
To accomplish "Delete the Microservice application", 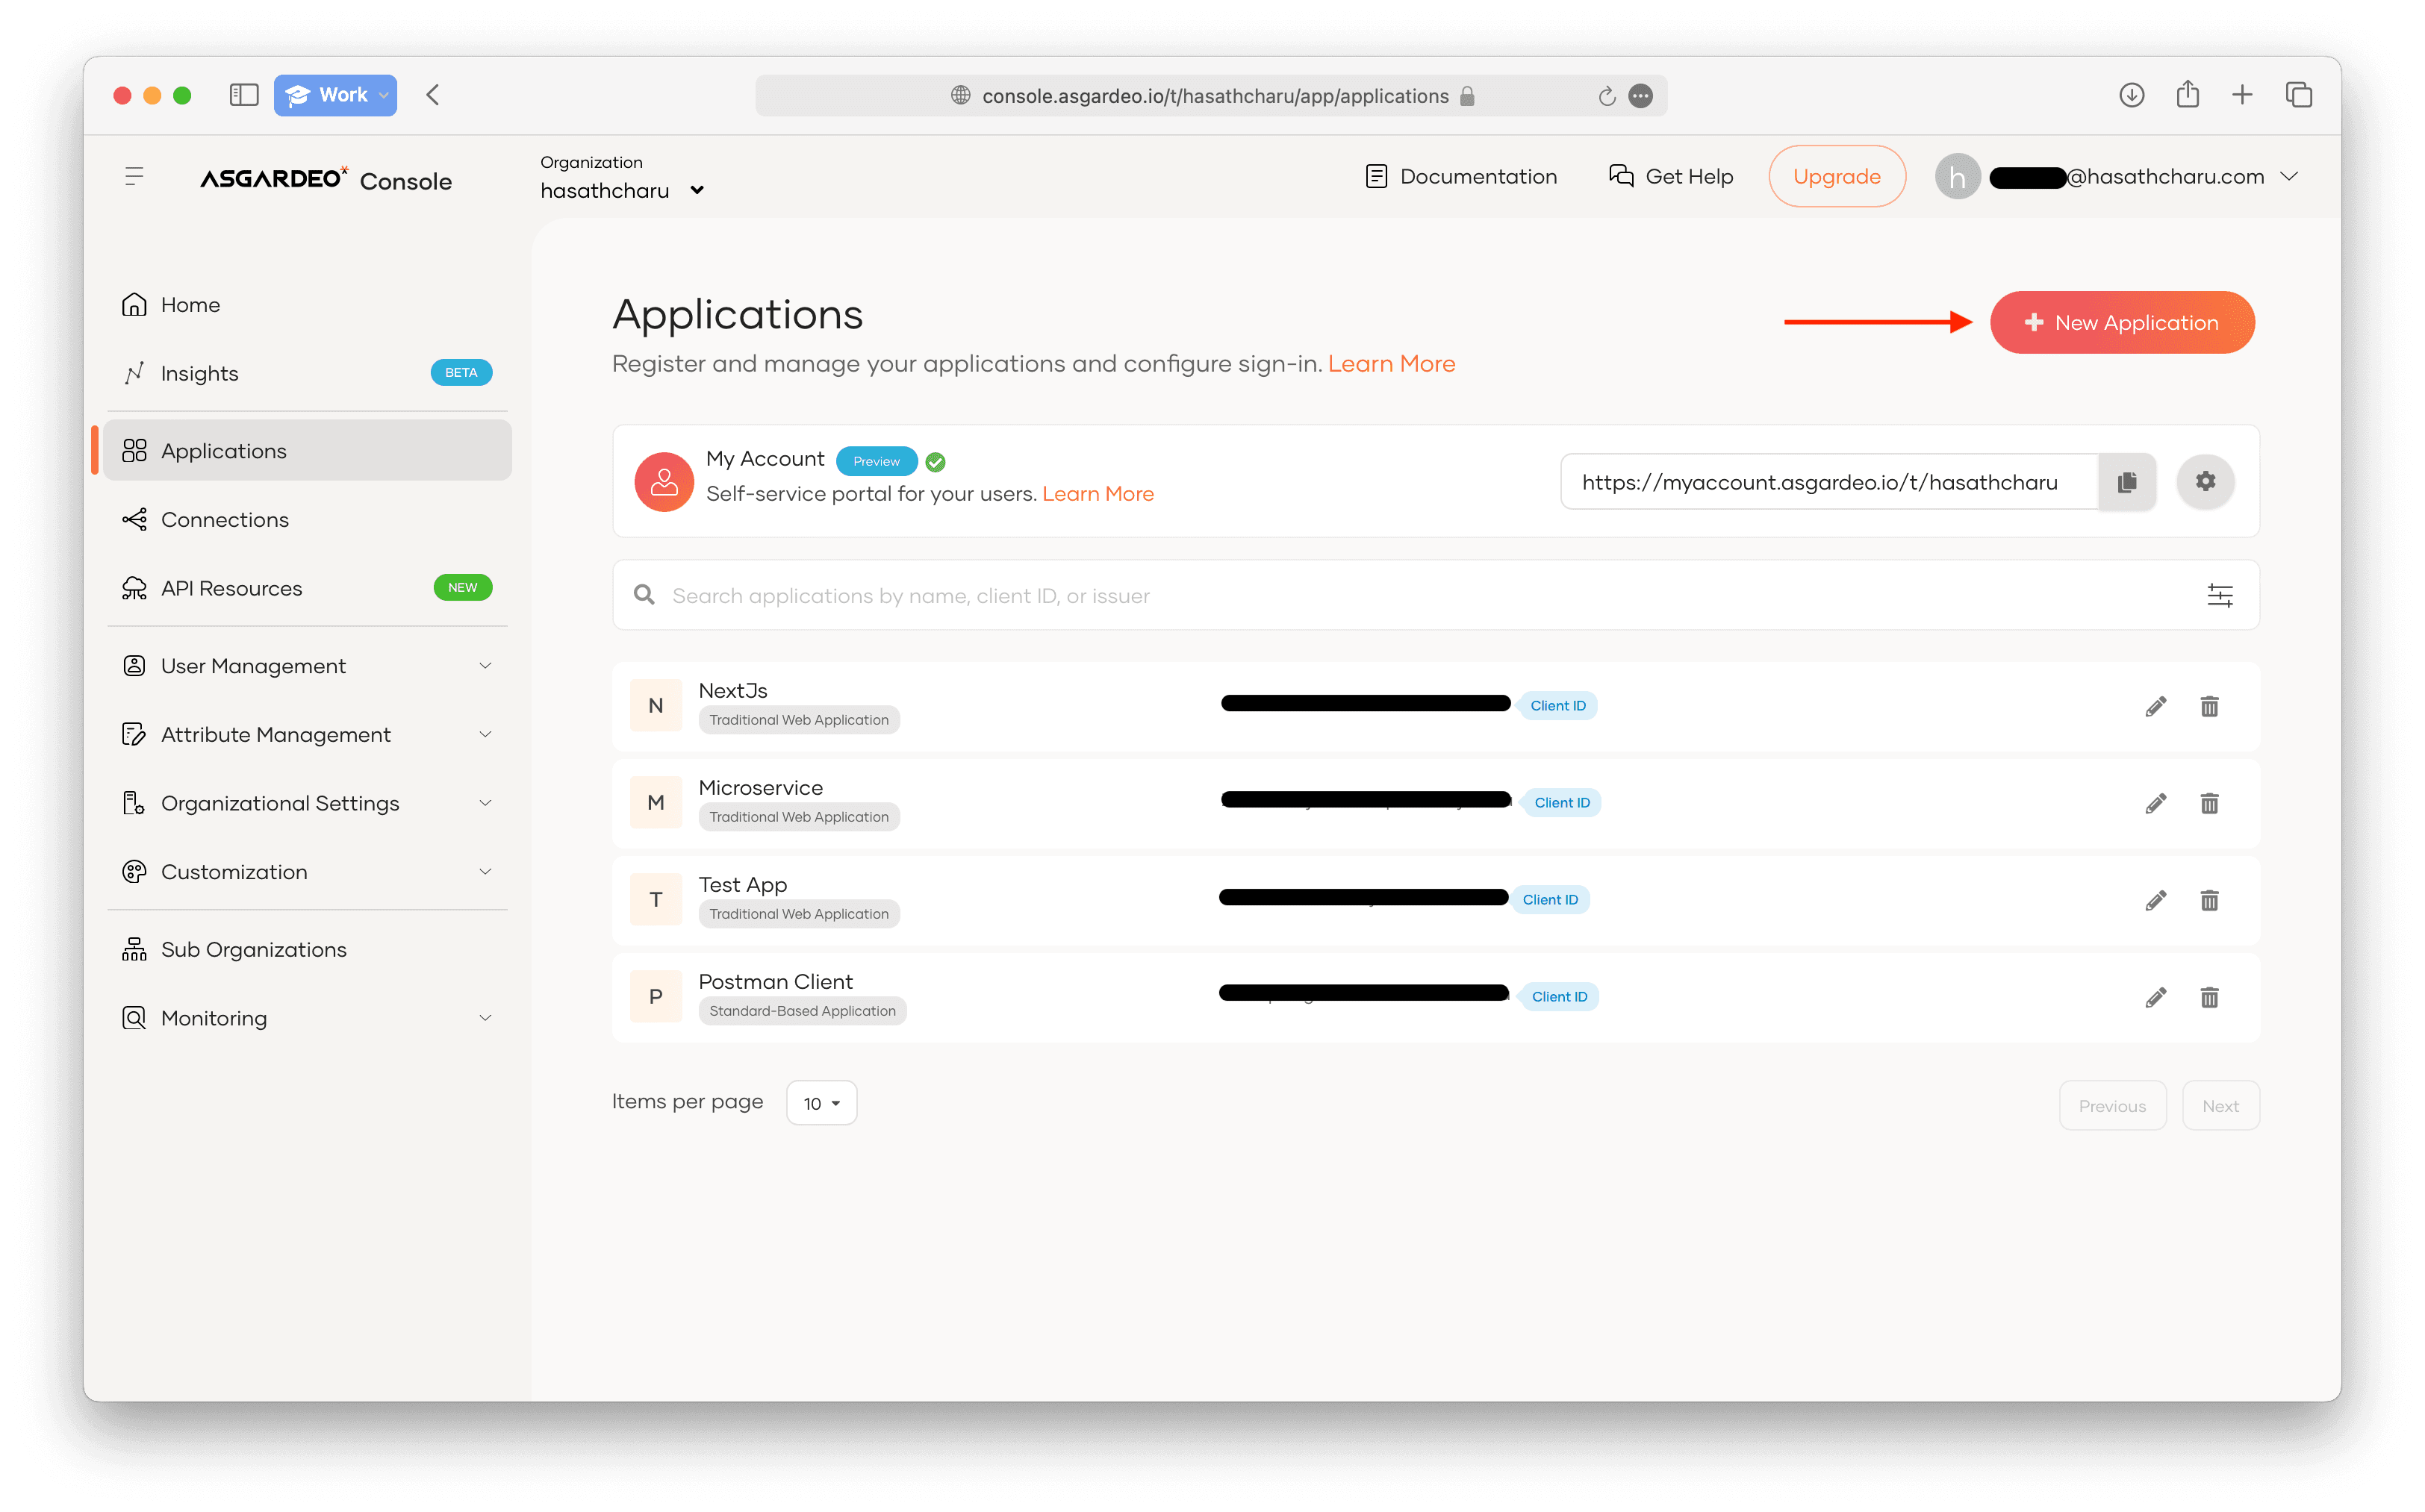I will (x=2209, y=803).
